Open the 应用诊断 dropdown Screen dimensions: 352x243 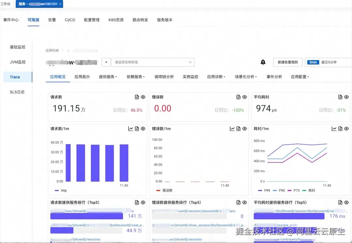(216, 77)
